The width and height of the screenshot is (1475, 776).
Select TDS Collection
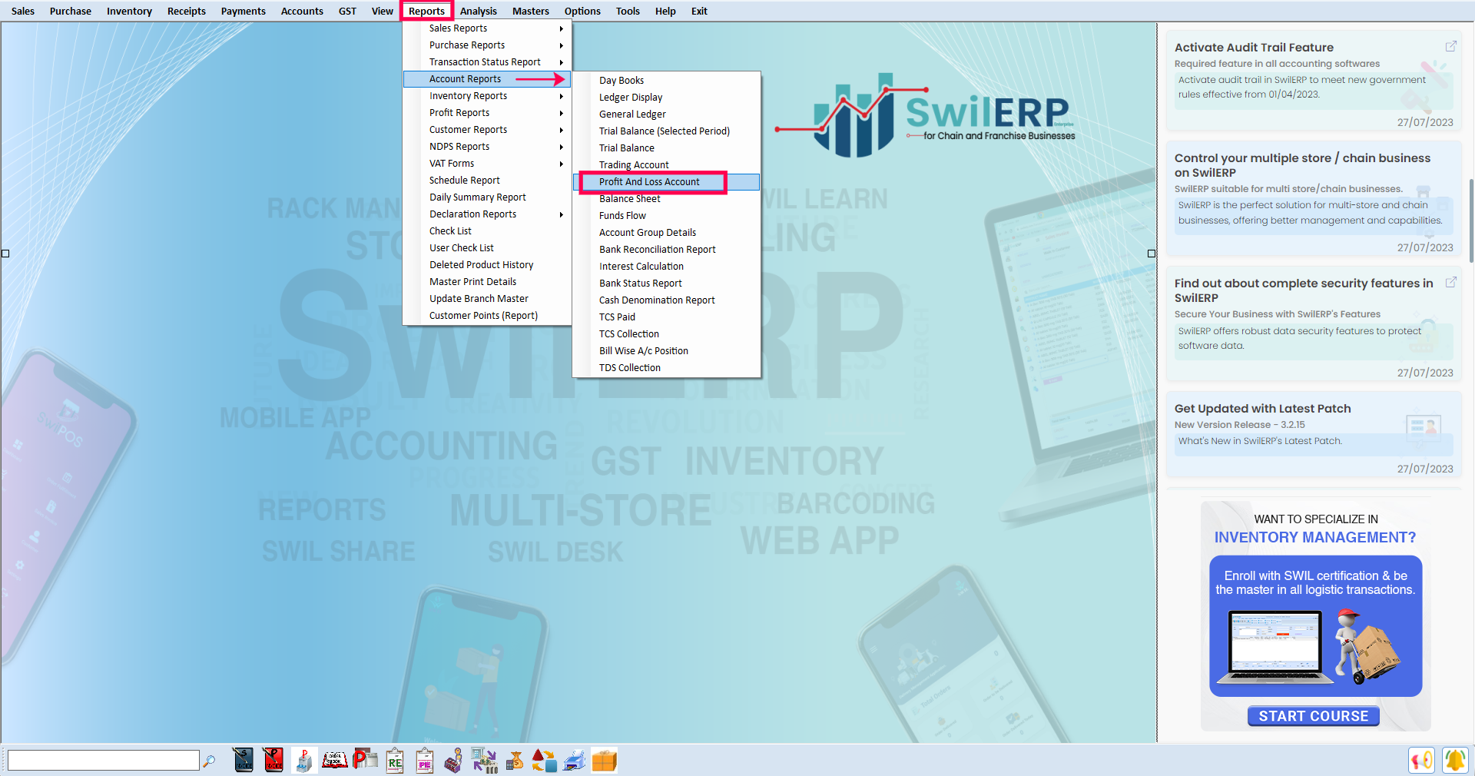[666, 368]
